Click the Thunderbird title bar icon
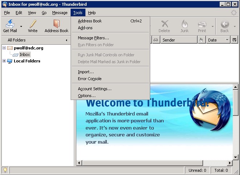This screenshot has width=240, height=175. 5,4
